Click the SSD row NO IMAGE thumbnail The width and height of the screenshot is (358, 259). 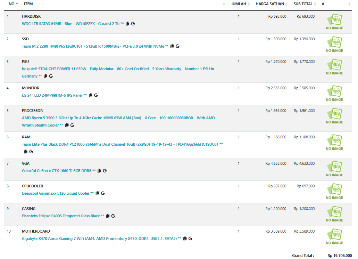coord(334,44)
